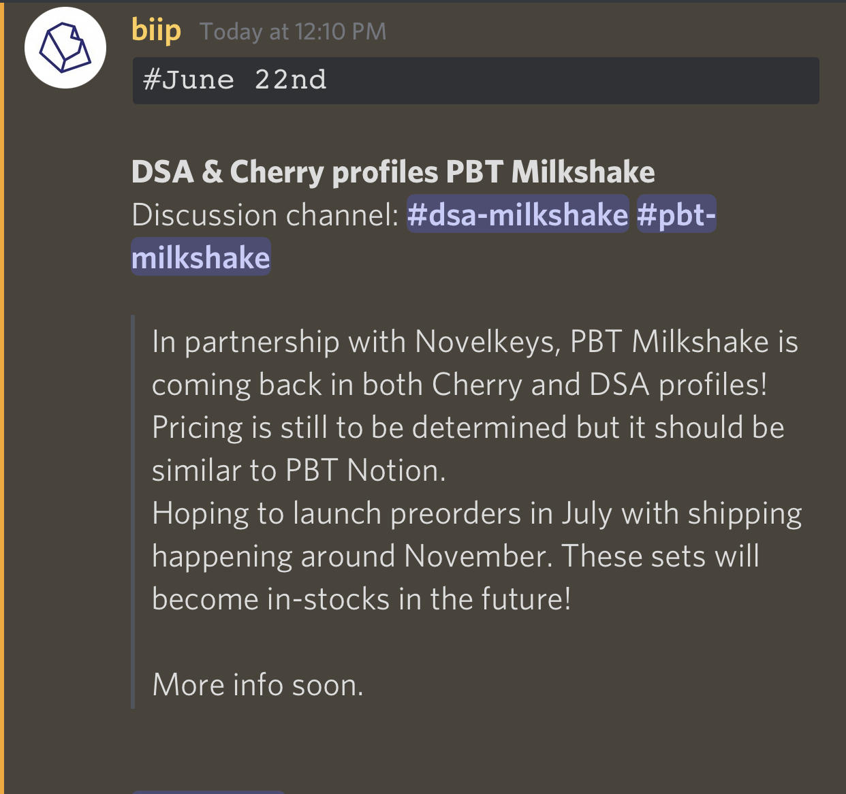Image resolution: width=846 pixels, height=794 pixels.
Task: Click the Today at 12:10 PM timestamp
Action: [x=293, y=31]
